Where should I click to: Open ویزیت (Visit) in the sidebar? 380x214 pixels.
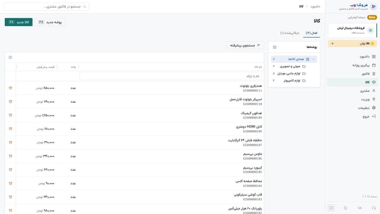point(352,99)
